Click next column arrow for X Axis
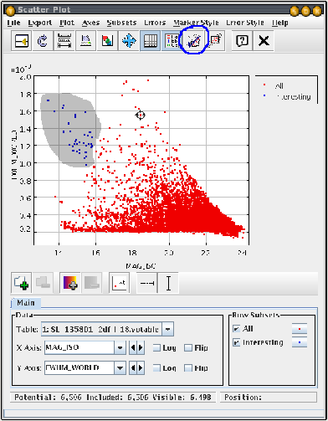 pos(141,347)
